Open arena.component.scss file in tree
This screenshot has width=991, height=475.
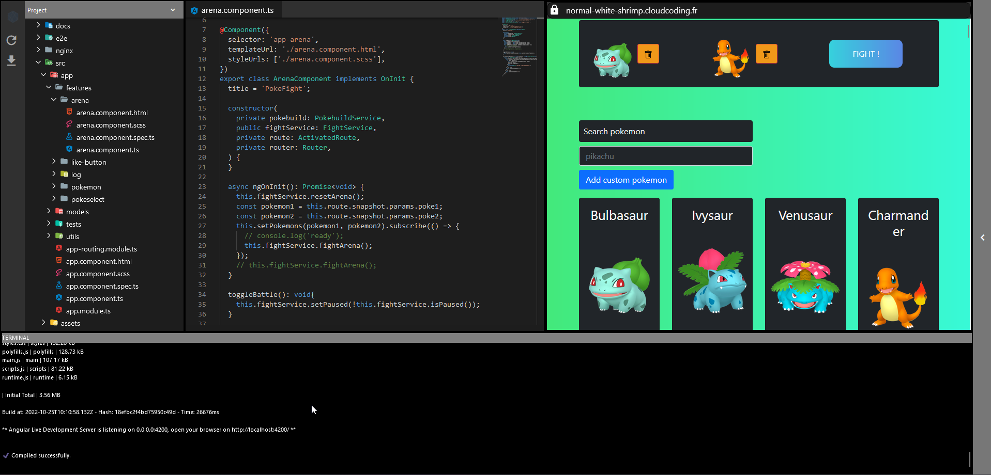tap(111, 125)
